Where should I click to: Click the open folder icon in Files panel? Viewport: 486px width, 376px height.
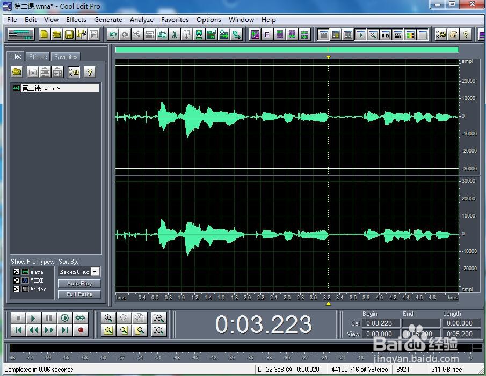[17, 73]
